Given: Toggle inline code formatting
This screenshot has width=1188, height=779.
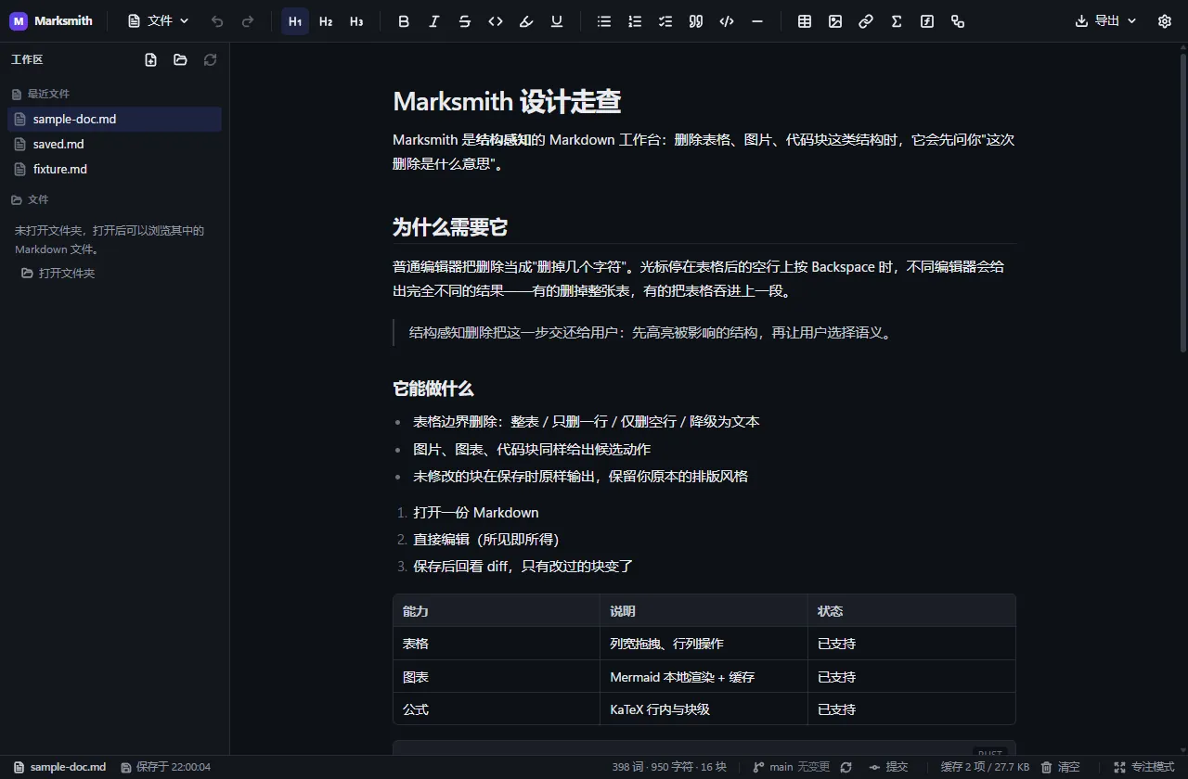Looking at the screenshot, I should (496, 21).
